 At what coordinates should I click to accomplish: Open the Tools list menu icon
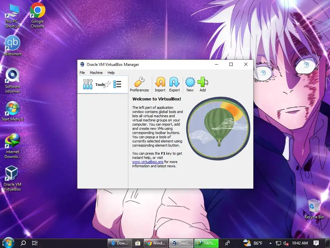click(x=117, y=84)
